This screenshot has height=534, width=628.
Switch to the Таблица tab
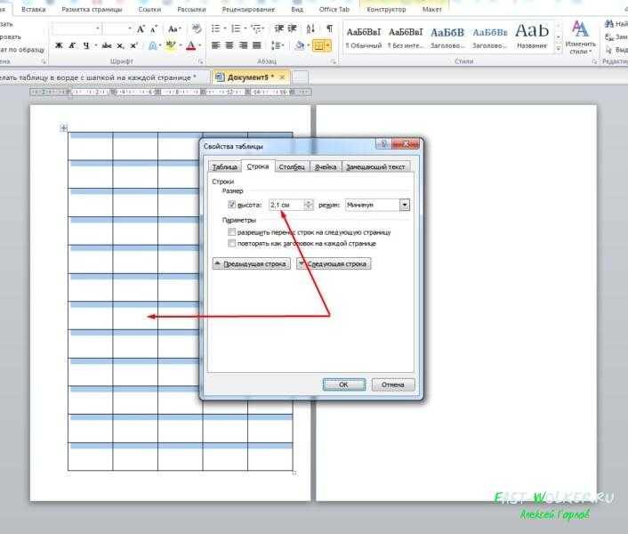coord(225,167)
